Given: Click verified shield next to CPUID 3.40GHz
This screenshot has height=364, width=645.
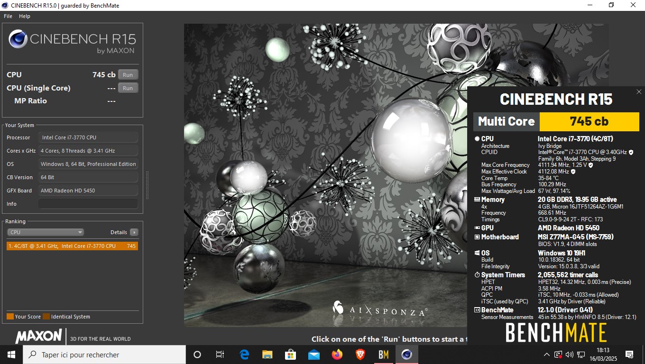Looking at the screenshot, I should click(x=631, y=153).
